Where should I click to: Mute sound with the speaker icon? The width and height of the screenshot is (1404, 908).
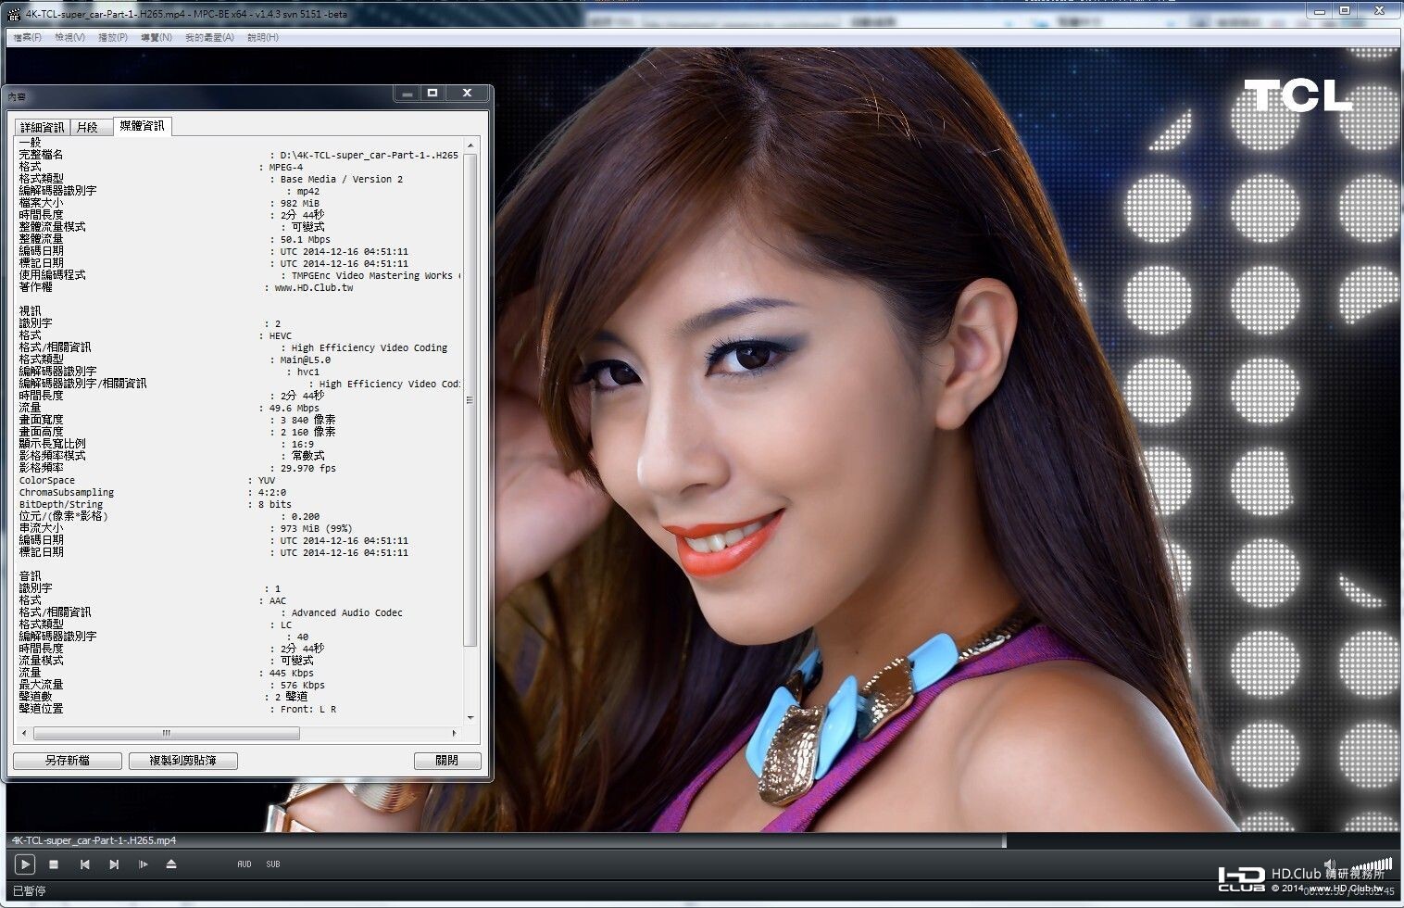(x=1330, y=864)
